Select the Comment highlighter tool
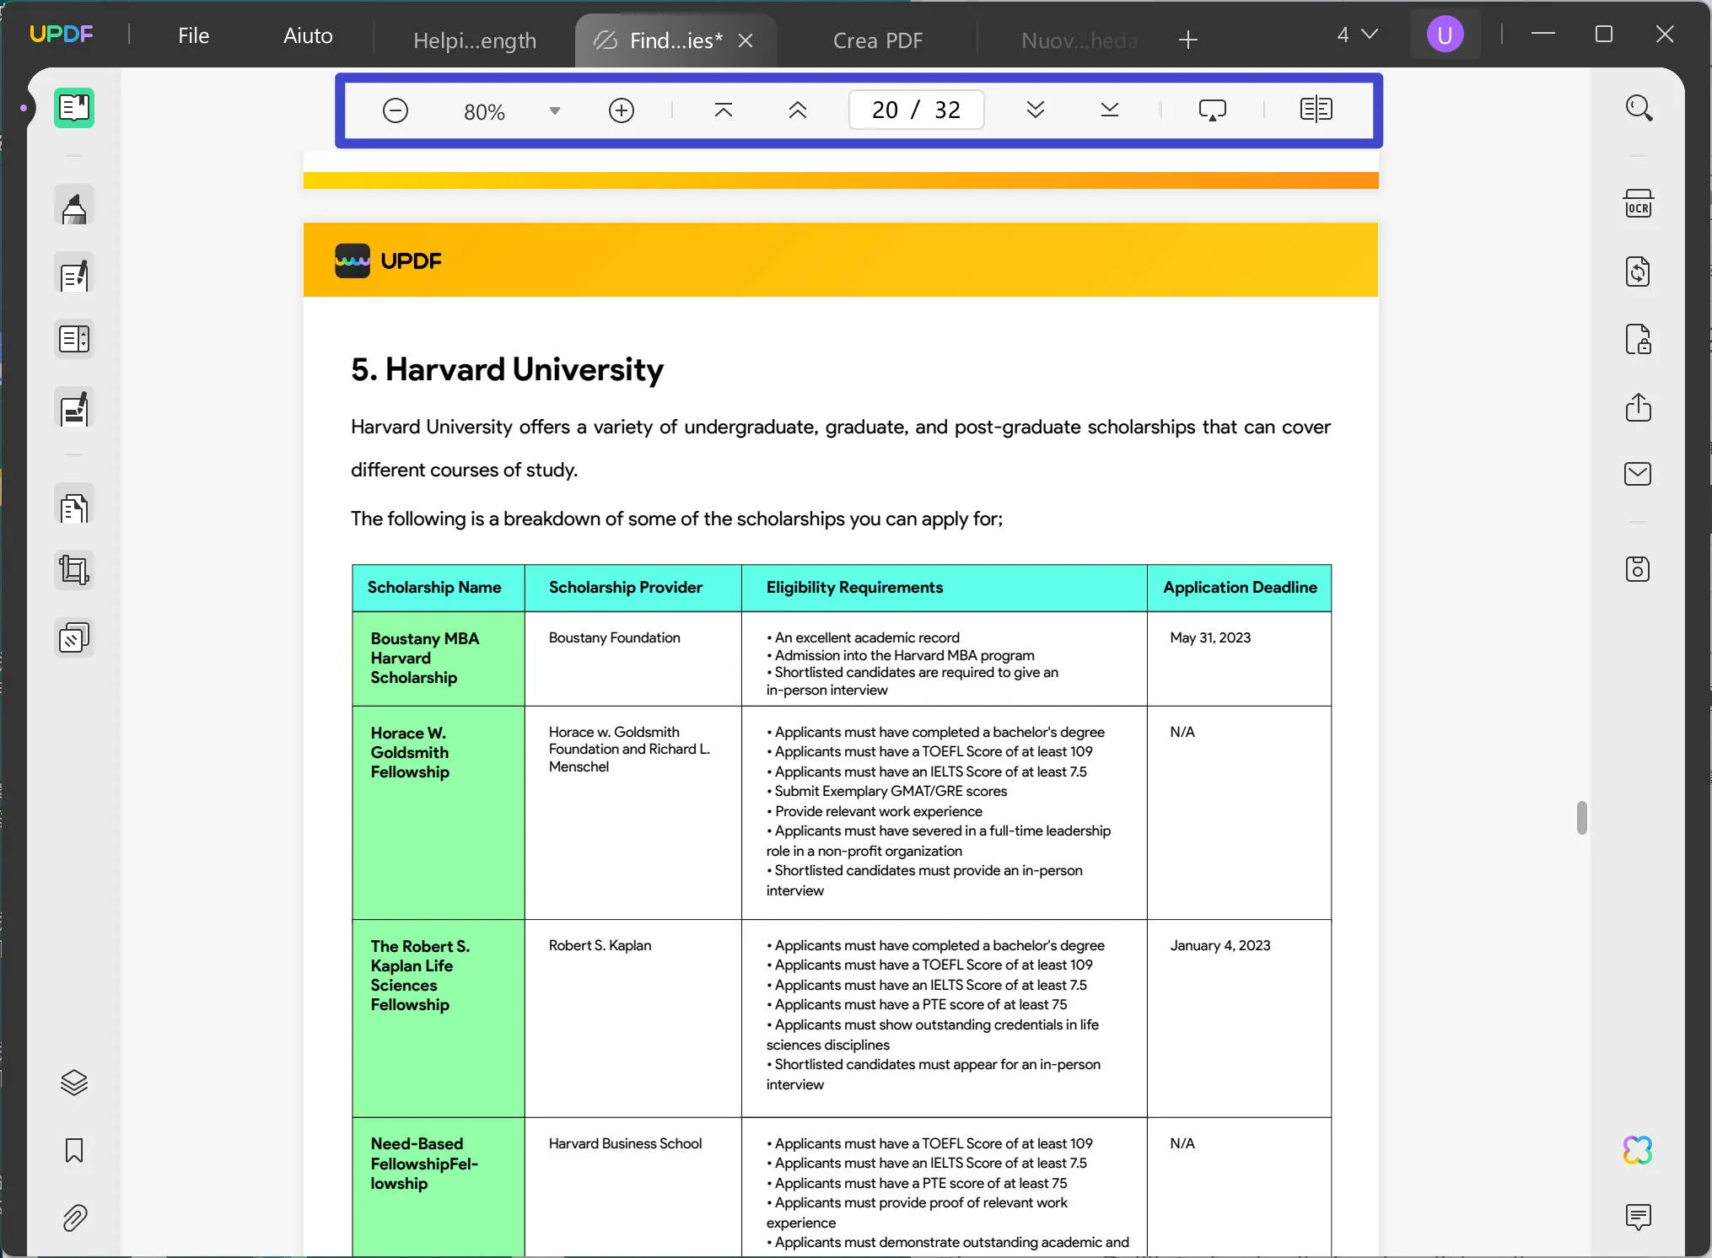The image size is (1712, 1258). [74, 207]
